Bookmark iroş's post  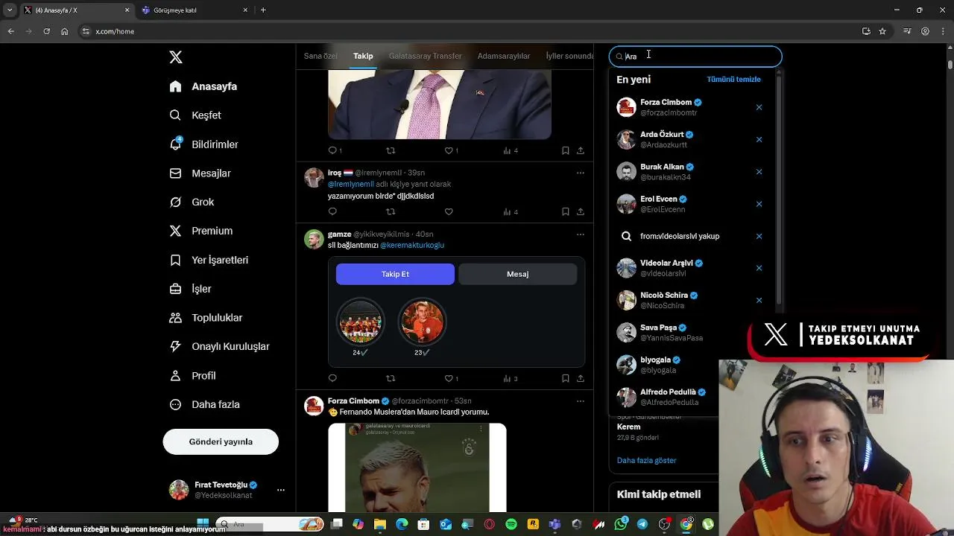click(566, 212)
